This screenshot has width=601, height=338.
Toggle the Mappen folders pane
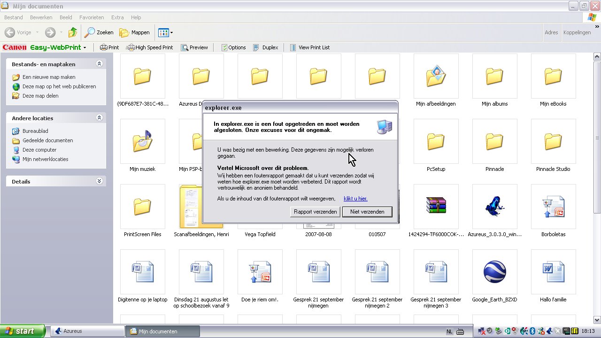(x=135, y=32)
